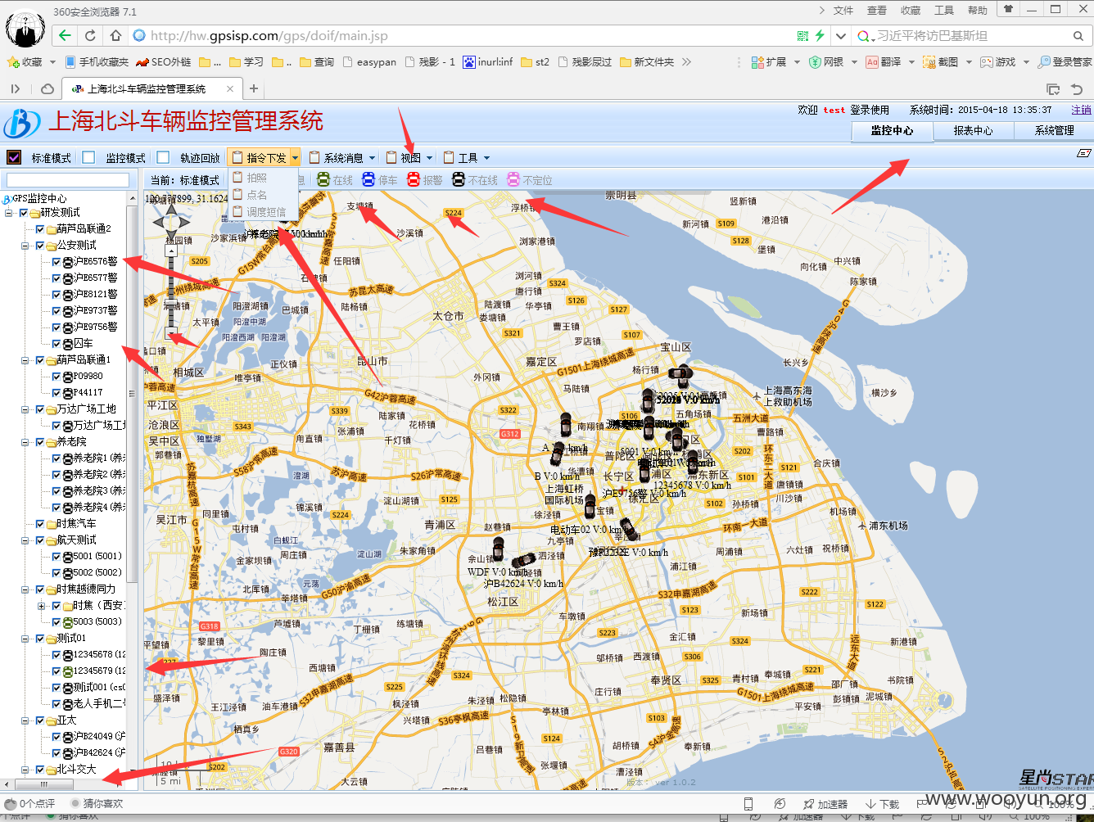Viewport: 1094px width, 822px height.
Task: Click the red 报警 (alarm) car icon
Action: [414, 180]
